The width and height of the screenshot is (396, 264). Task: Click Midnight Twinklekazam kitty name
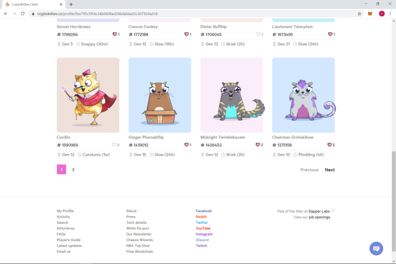pyautogui.click(x=223, y=137)
